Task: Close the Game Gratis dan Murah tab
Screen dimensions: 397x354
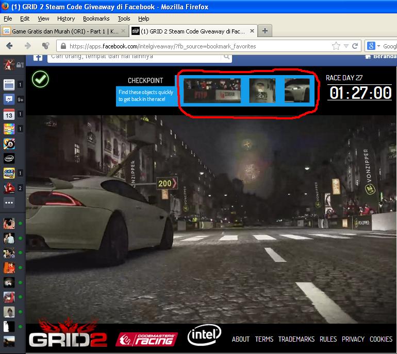Action: pyautogui.click(x=123, y=31)
